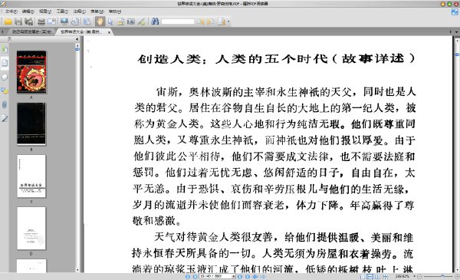Print the document with the printer icon
Viewport: 460px width, 280px height.
(41, 21)
